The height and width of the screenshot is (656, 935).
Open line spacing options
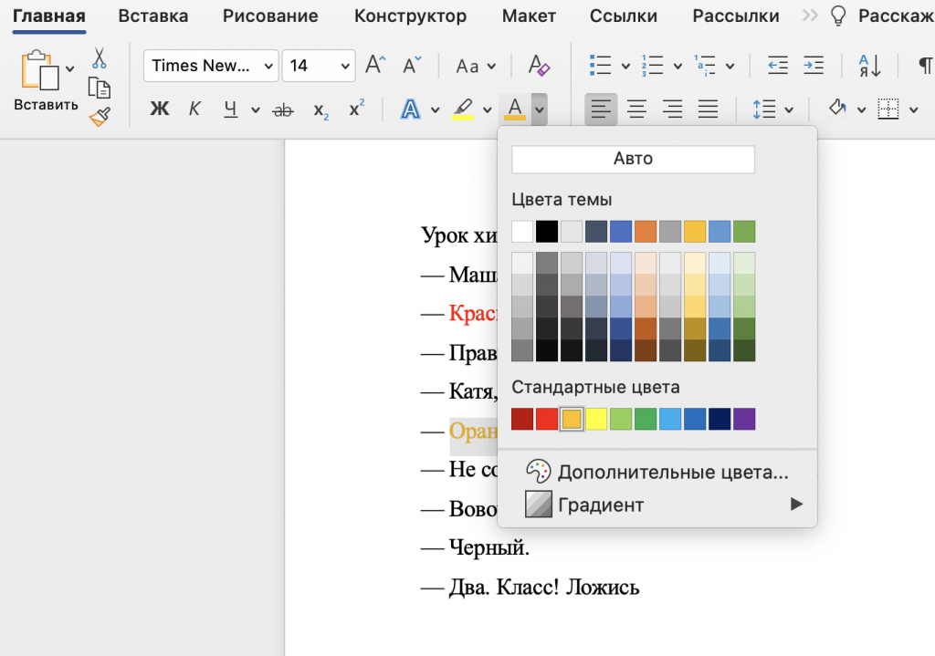coord(764,109)
